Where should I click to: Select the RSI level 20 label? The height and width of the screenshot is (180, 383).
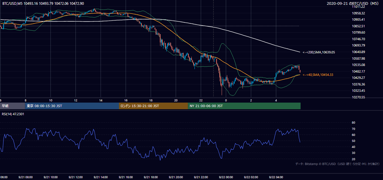(x=353, y=159)
